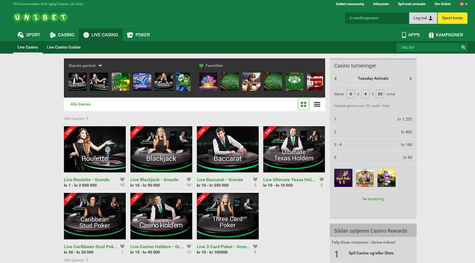Open third game icon under Største gevinst
The height and width of the screenshot is (263, 475).
pyautogui.click(x=121, y=82)
